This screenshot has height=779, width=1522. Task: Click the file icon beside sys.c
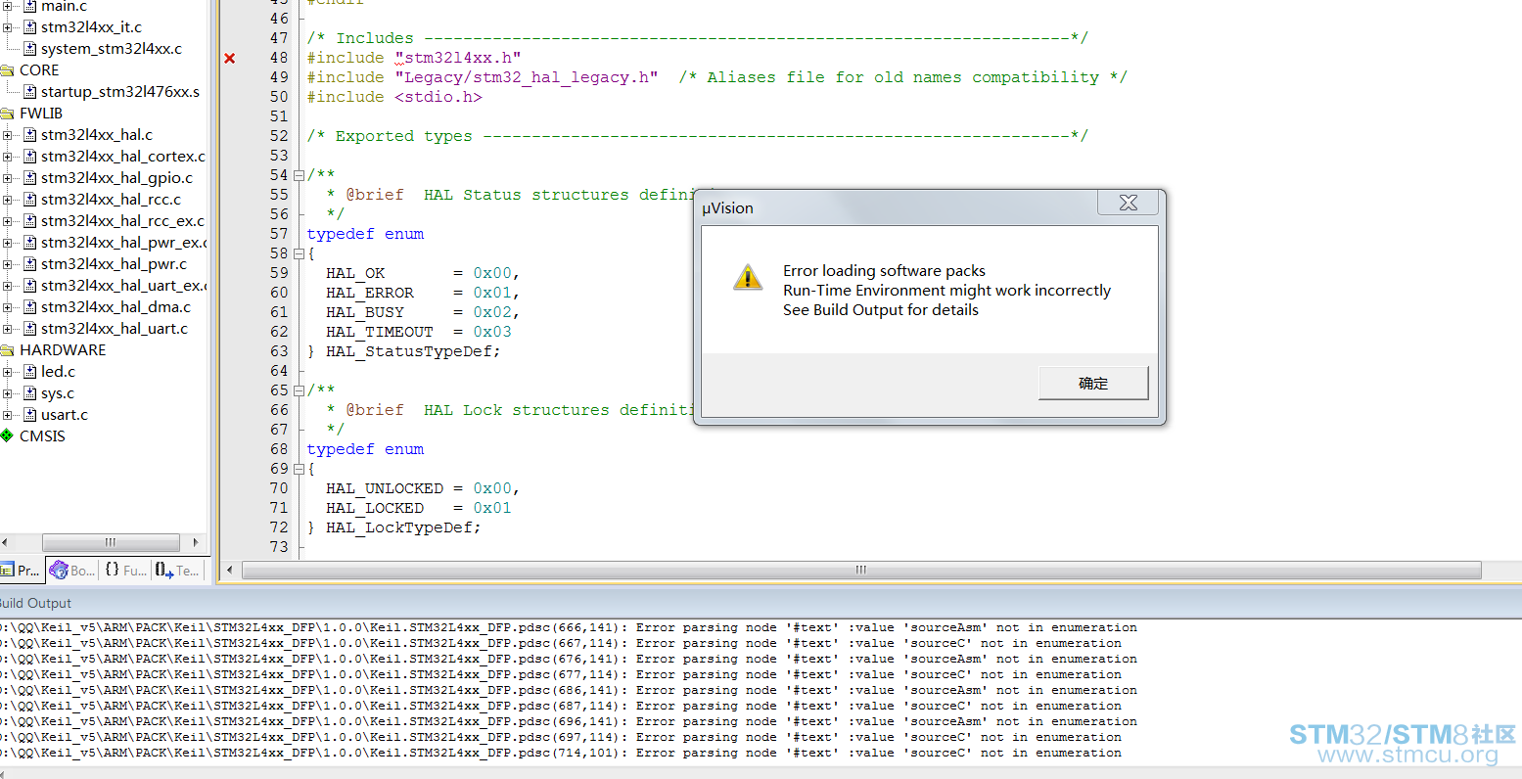[30, 393]
